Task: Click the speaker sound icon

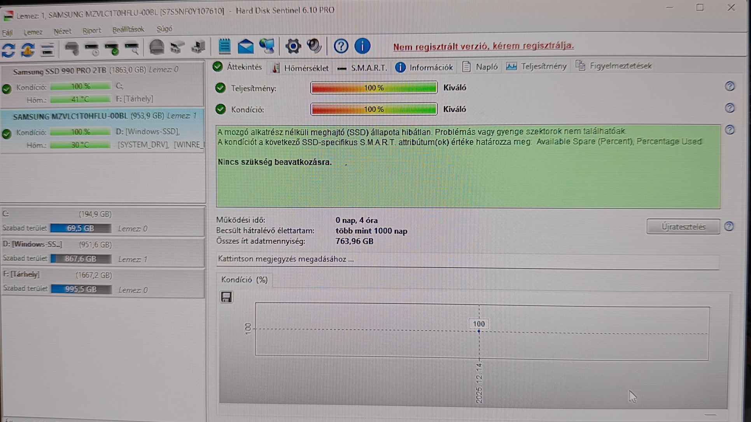Action: coord(314,46)
